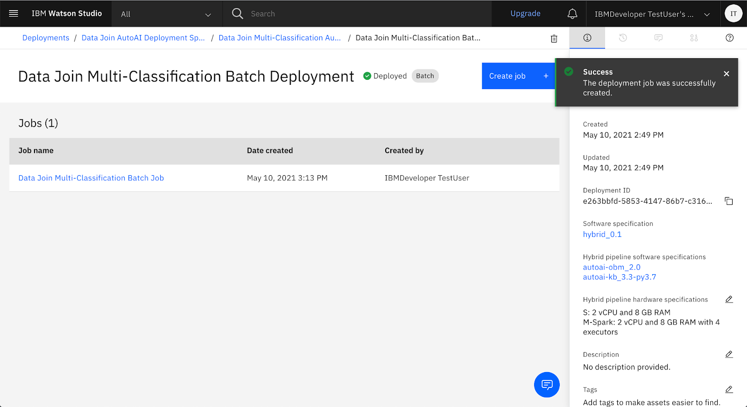Go to Deployments breadcrumb link
Image resolution: width=747 pixels, height=407 pixels.
coord(46,38)
